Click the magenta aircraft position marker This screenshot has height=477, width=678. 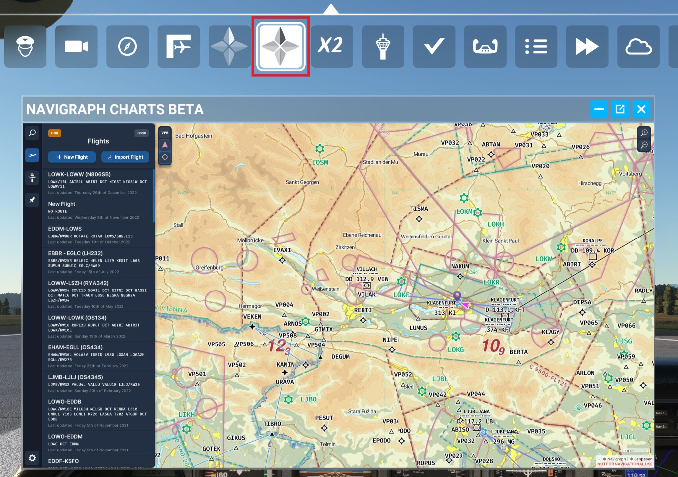466,304
